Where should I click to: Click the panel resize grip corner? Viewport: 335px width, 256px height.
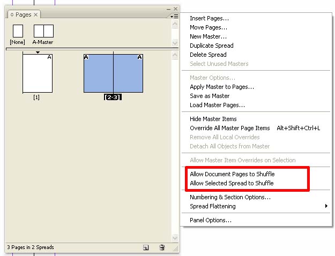pyautogui.click(x=176, y=249)
